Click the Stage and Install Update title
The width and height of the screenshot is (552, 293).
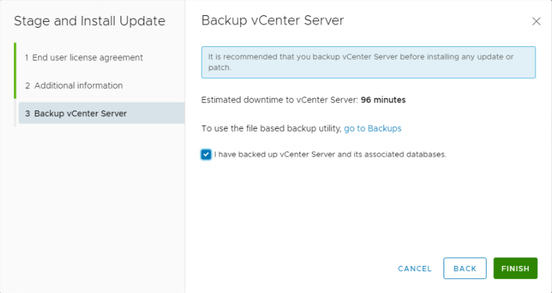[x=89, y=21]
